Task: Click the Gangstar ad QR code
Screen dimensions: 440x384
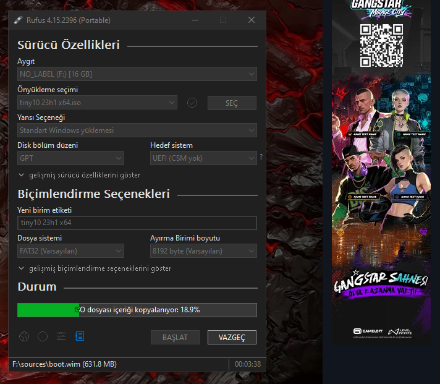Action: click(382, 46)
